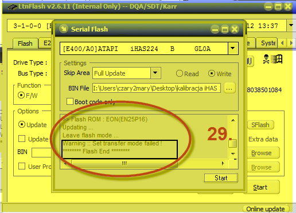Viewport: 296px width, 213px height.
Task: Click the skull and crossbones icon
Action: 266,59
